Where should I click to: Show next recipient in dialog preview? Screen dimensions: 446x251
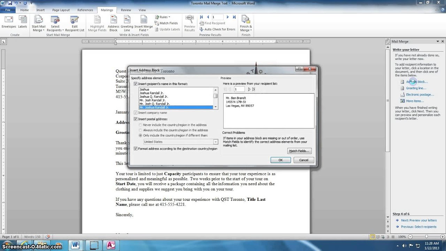249,89
